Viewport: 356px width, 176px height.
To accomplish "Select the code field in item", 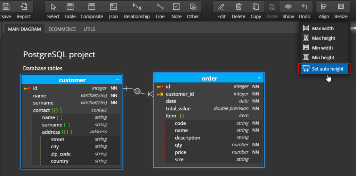I will (x=213, y=123).
